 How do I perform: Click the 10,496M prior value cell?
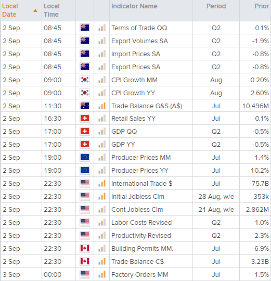coord(255,106)
